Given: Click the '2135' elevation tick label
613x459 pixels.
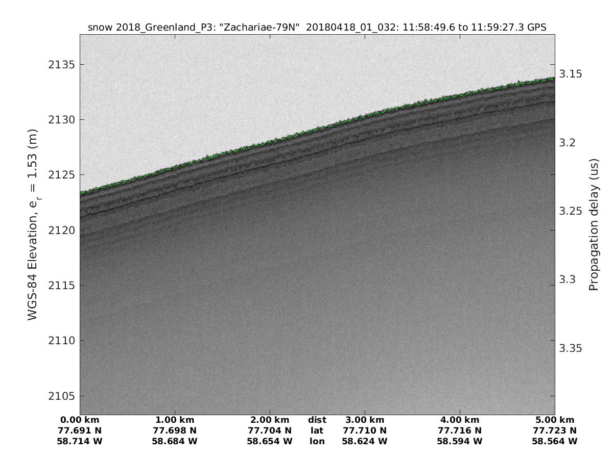Looking at the screenshot, I should click(61, 65).
